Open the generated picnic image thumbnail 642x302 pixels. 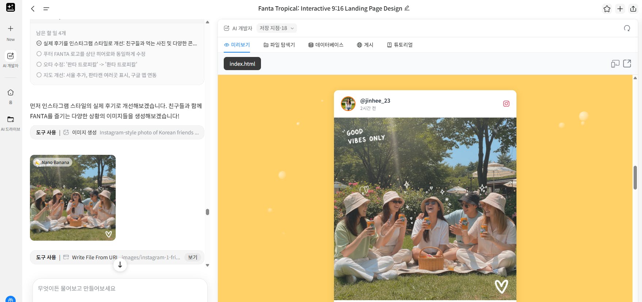pyautogui.click(x=73, y=198)
